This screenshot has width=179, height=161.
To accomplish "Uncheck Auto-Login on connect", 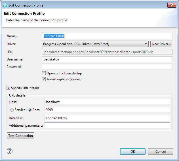I will (x=44, y=79).
